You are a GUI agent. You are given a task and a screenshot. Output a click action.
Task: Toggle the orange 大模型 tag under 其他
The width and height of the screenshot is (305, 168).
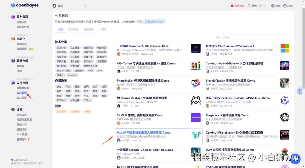coord(87,112)
